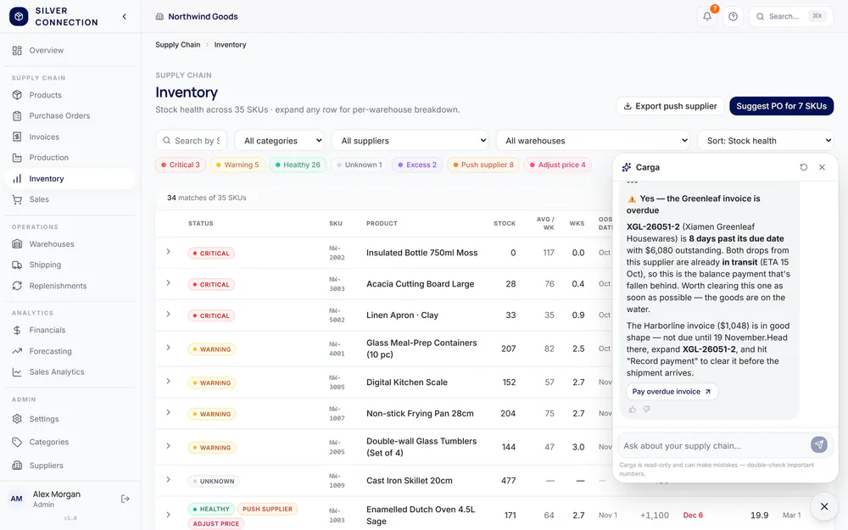Dismiss the floating chat launcher button

824,506
